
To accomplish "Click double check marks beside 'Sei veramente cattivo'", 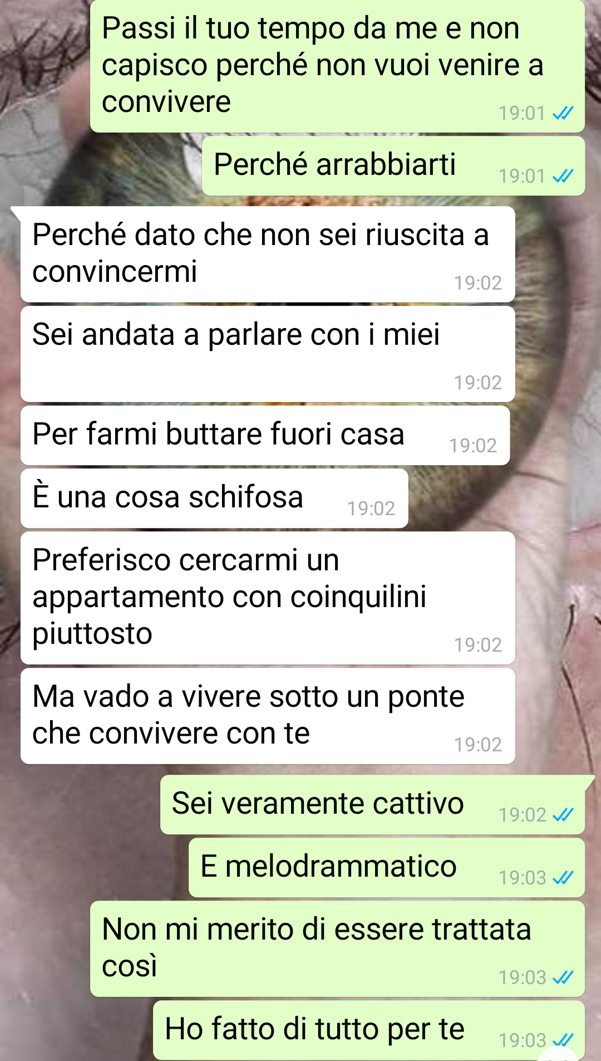I will tap(563, 815).
